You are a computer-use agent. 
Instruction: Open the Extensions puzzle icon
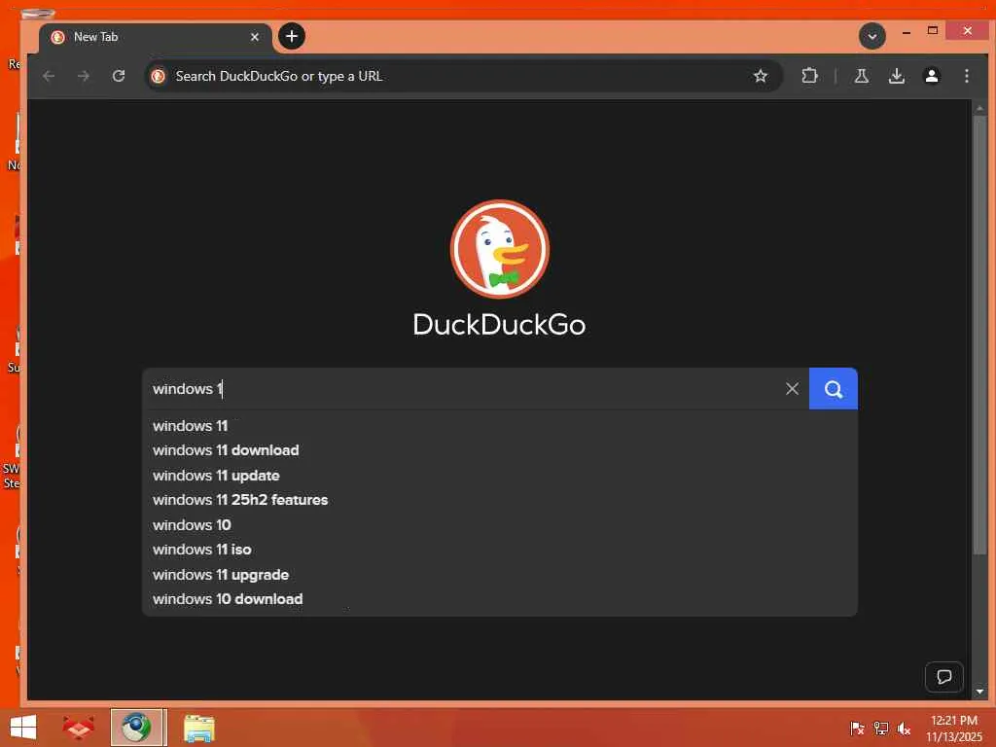point(809,76)
